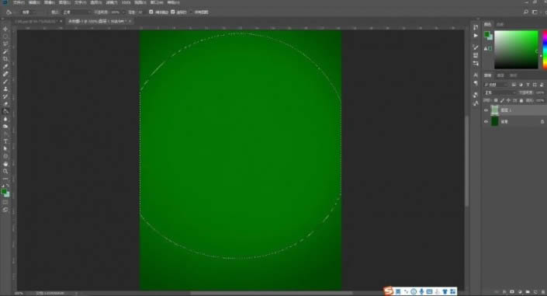Select the Pen tool
This screenshot has width=547, height=296.
[x=5, y=134]
